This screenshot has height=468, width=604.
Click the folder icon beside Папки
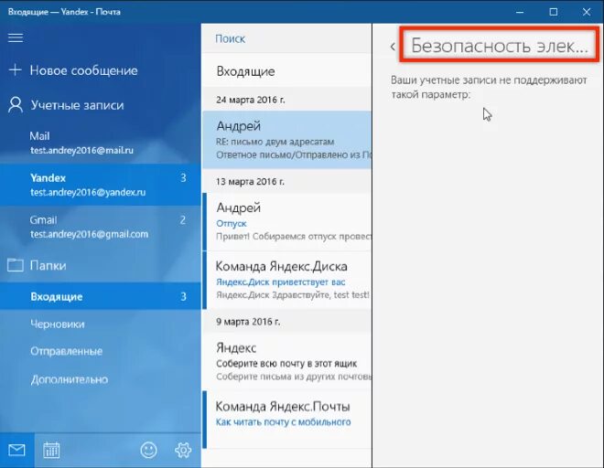coord(16,265)
